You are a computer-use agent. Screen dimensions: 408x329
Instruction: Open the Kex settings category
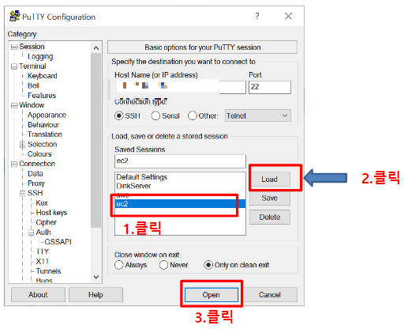click(x=42, y=202)
